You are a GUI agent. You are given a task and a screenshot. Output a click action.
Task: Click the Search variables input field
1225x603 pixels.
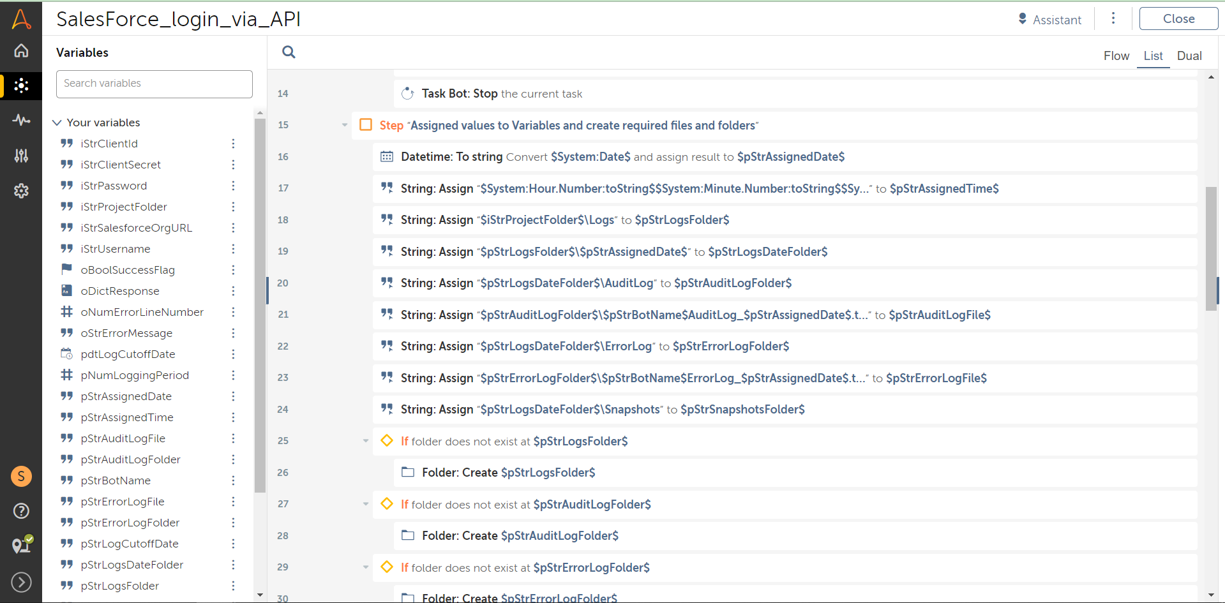click(154, 84)
